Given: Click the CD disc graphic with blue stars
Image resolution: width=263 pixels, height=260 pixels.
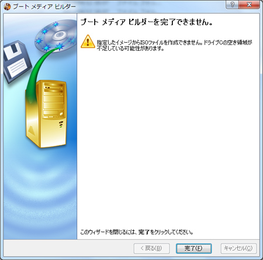Looking at the screenshot, I should pyautogui.click(x=57, y=35).
